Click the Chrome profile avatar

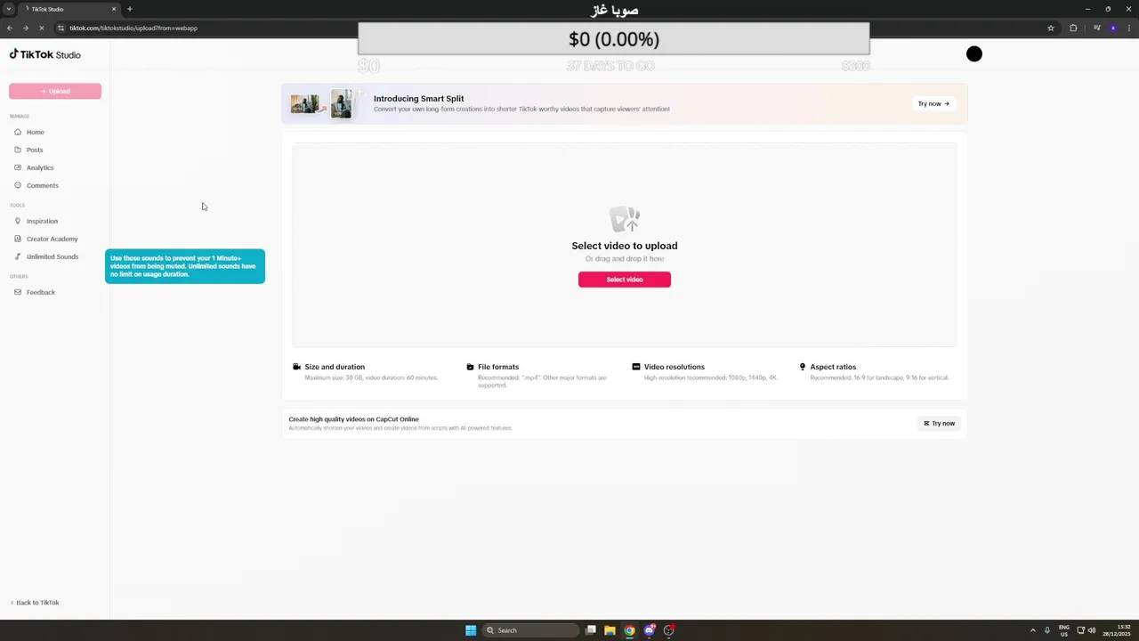1113,28
